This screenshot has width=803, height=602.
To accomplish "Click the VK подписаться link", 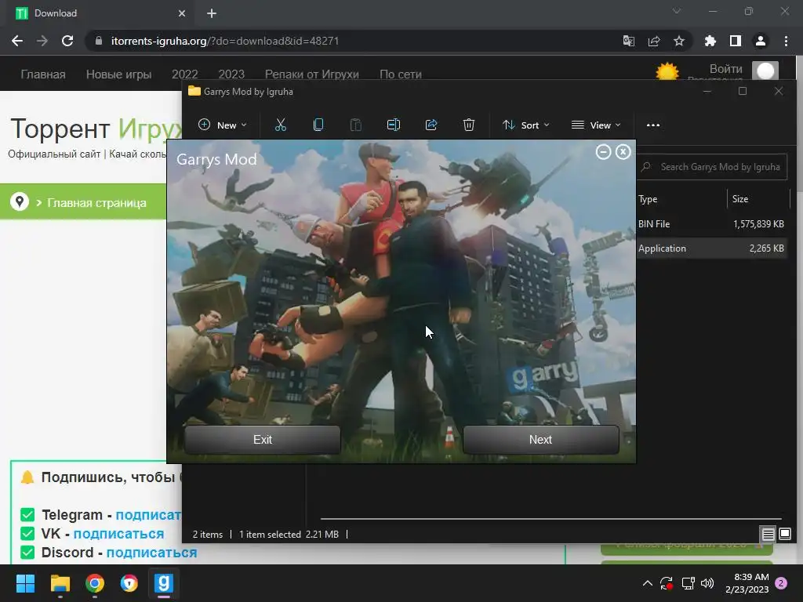I will [x=119, y=534].
